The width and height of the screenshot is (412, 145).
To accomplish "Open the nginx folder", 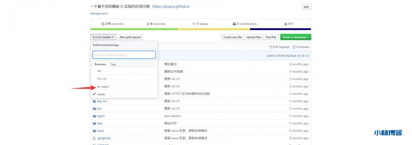I will pyautogui.click(x=101, y=116).
